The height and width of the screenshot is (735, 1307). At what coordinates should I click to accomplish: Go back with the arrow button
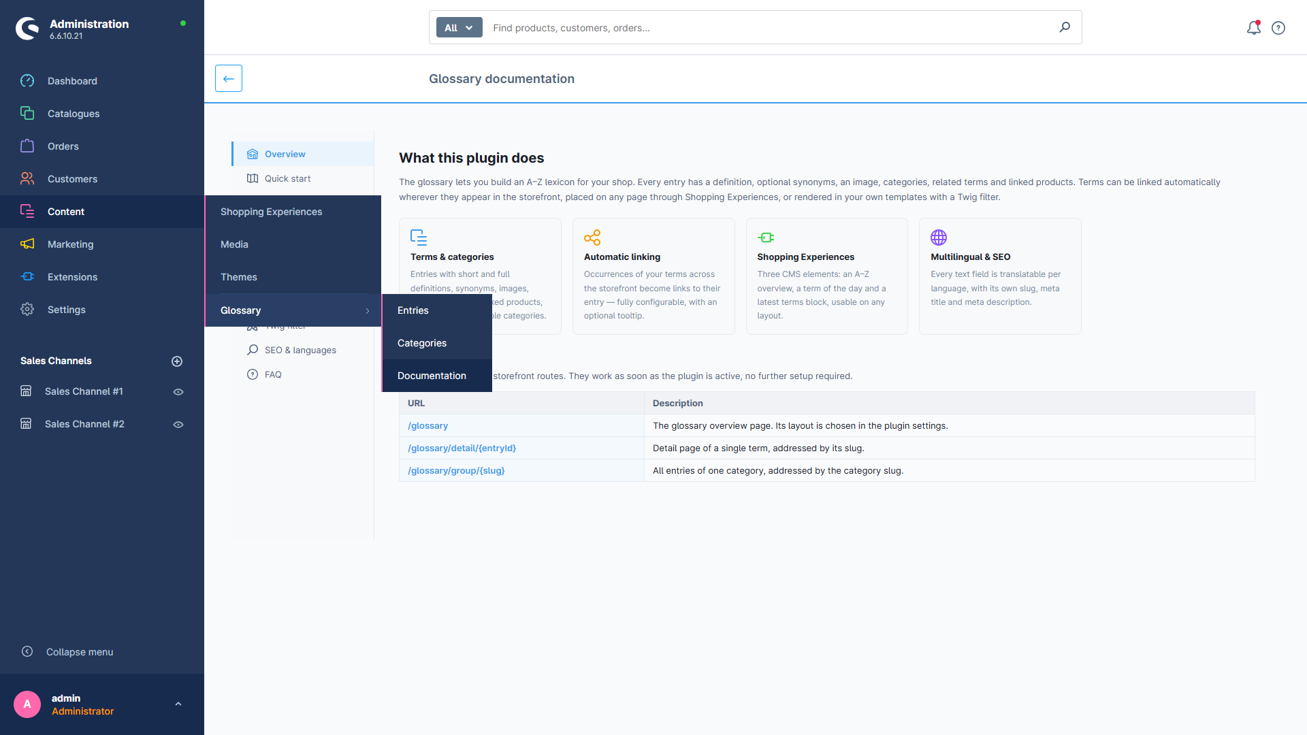coord(229,78)
